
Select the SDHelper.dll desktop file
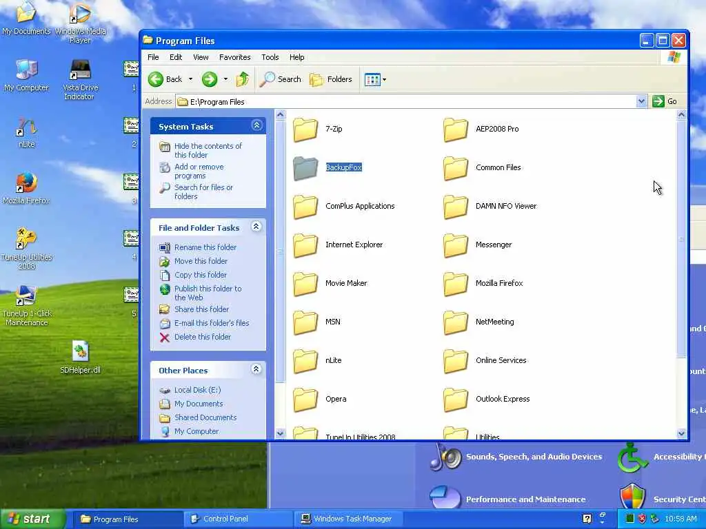80,357
